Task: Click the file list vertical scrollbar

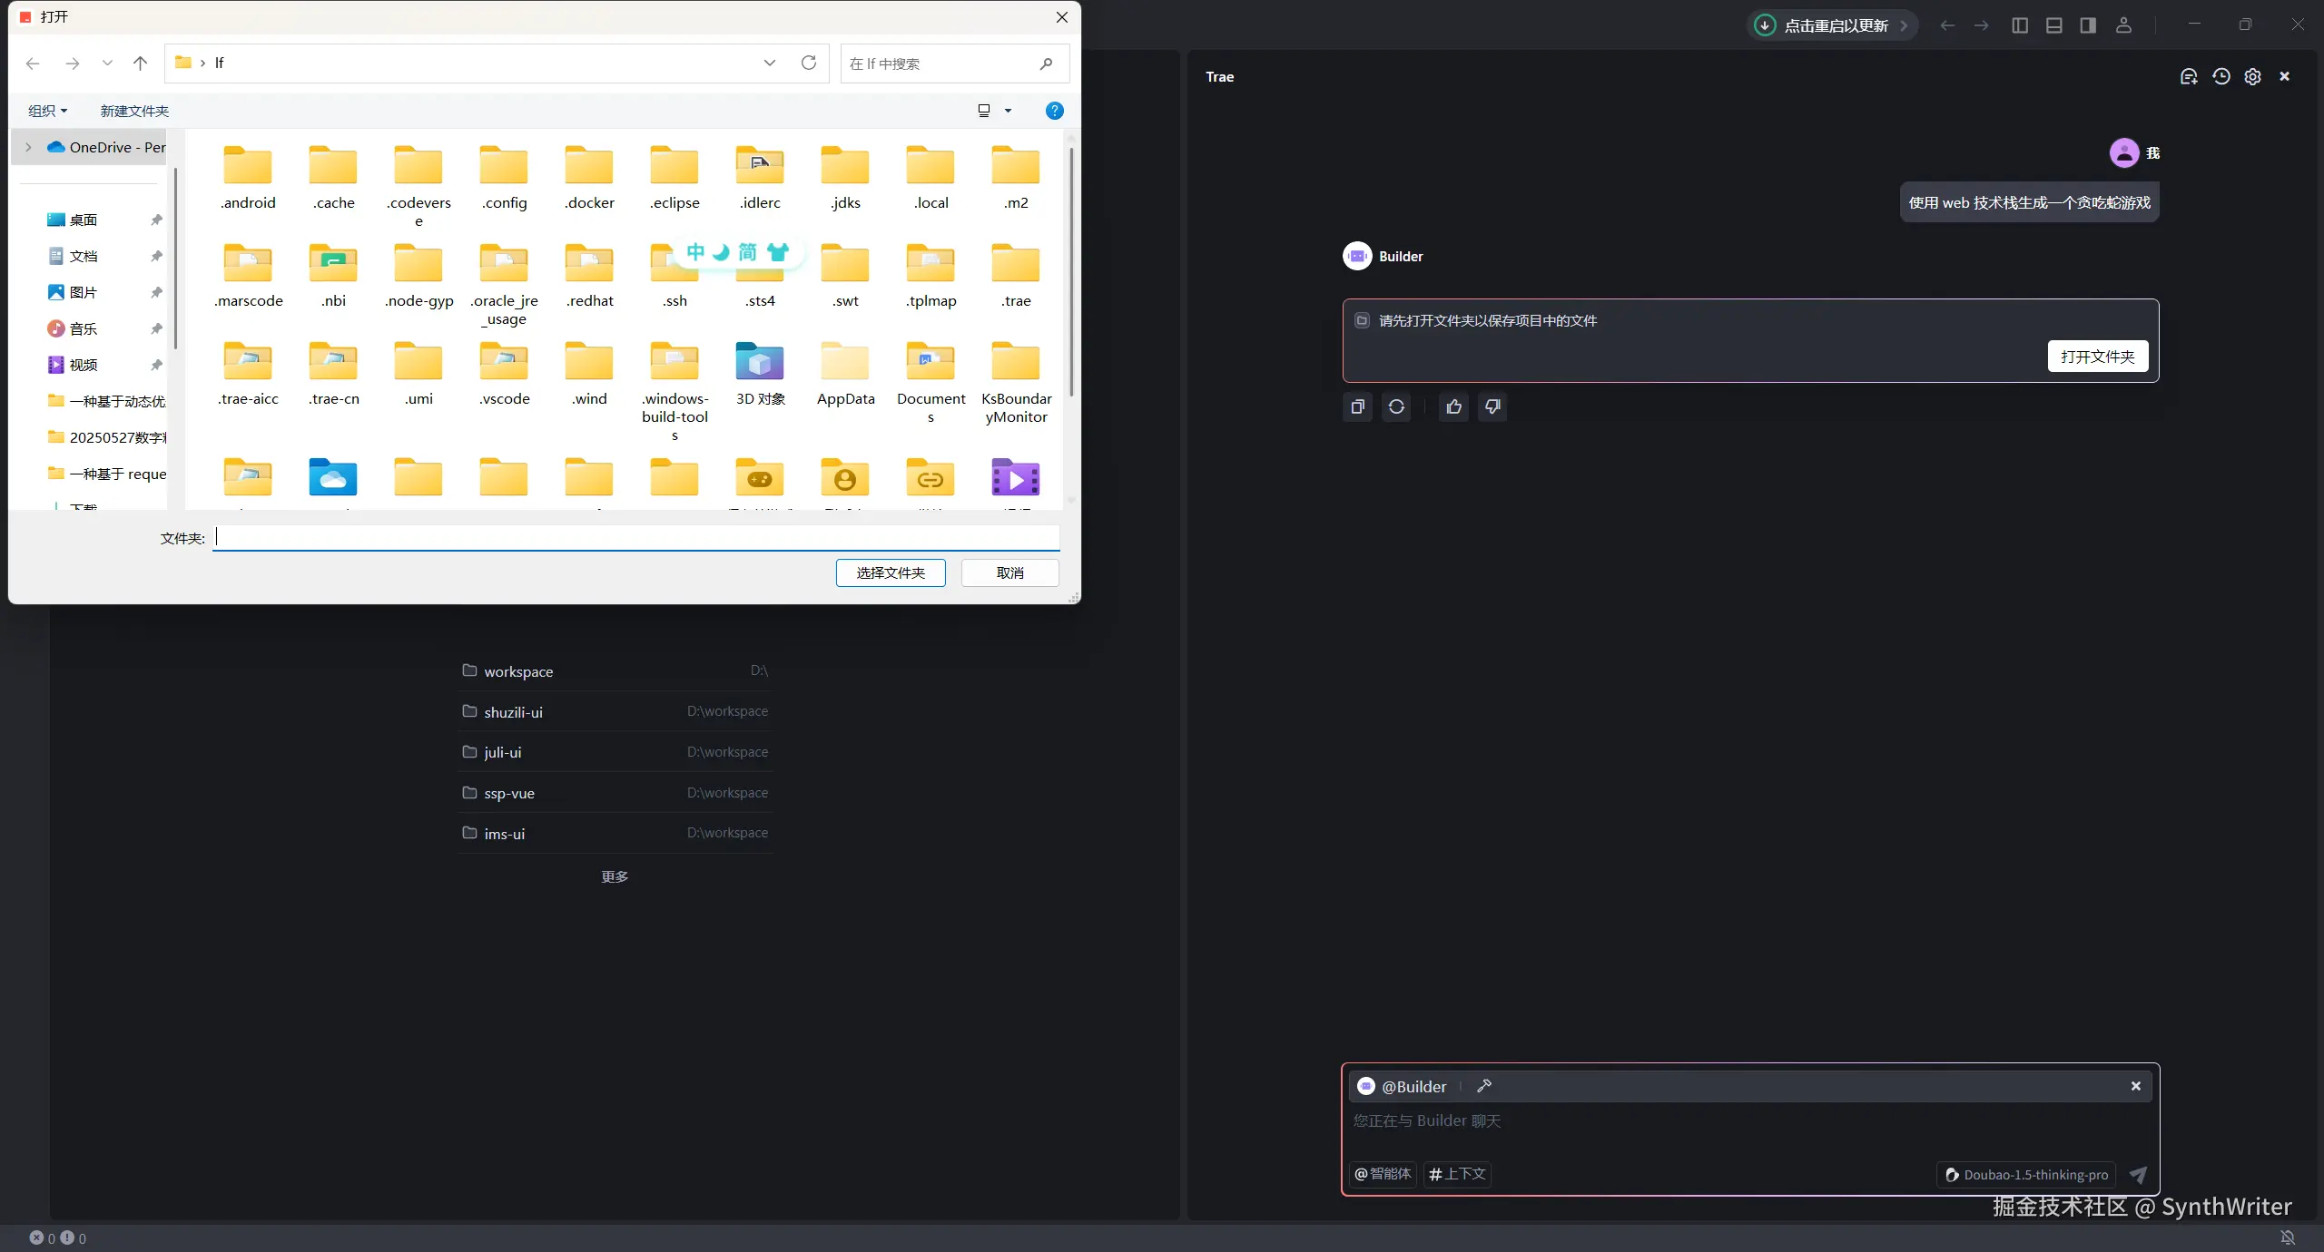Action: (1071, 272)
